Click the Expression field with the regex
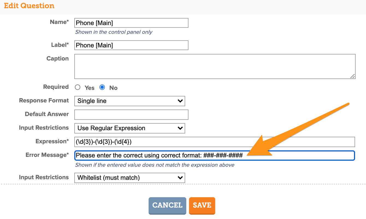The height and width of the screenshot is (219, 366). click(x=215, y=142)
